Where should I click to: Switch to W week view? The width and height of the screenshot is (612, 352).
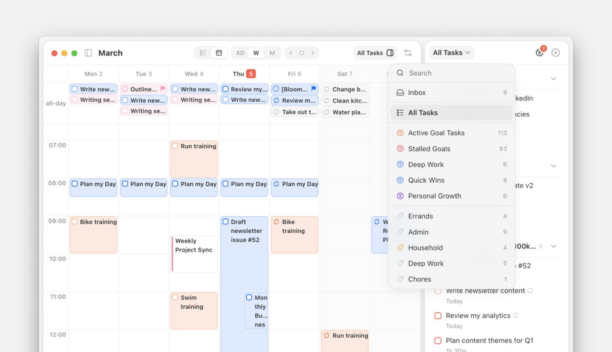[256, 53]
